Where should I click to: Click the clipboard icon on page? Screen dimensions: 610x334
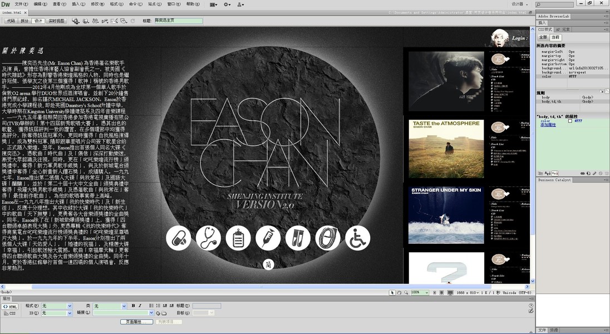pos(238,238)
